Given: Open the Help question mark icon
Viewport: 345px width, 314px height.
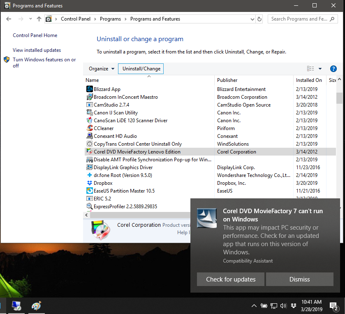Looking at the screenshot, I should [333, 68].
